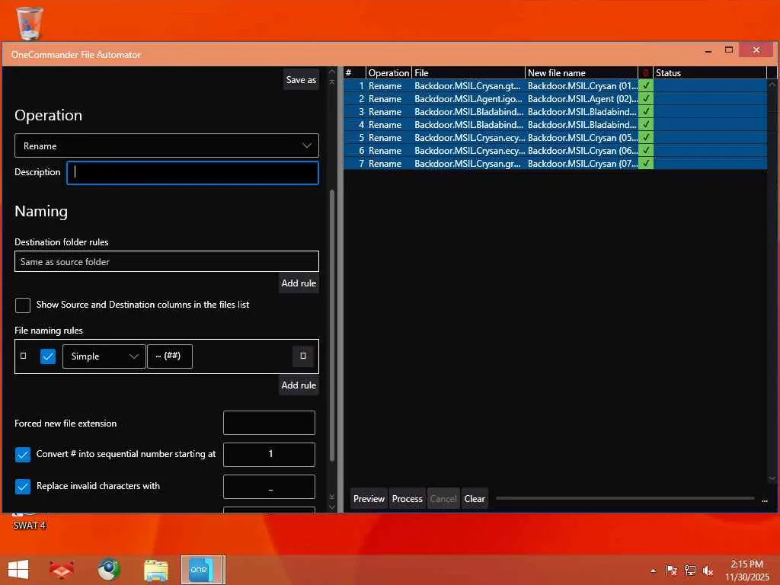
Task: Click the replacement character field showing _
Action: (x=269, y=487)
